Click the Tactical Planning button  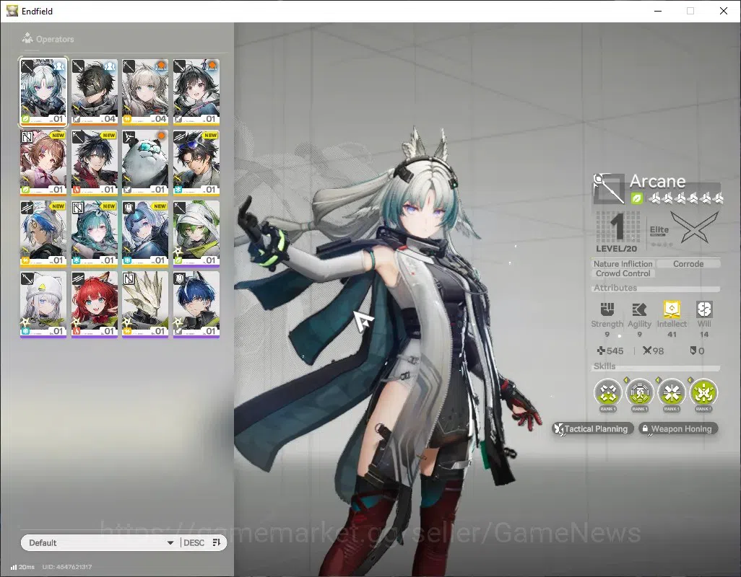coord(593,429)
